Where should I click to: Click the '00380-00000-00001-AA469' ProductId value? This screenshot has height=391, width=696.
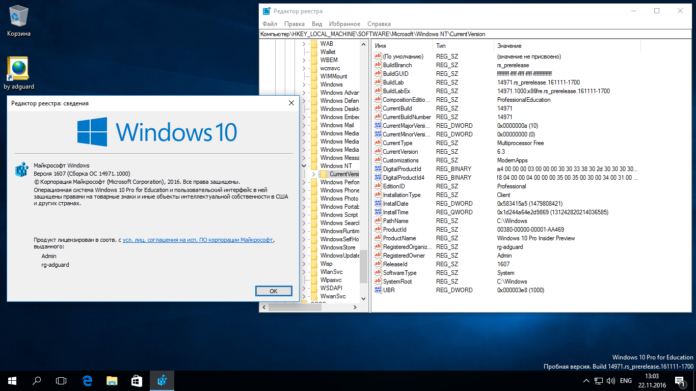pyautogui.click(x=530, y=230)
